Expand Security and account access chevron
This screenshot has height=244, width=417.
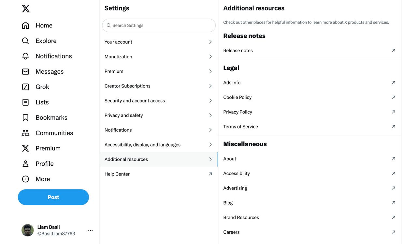coord(210,100)
